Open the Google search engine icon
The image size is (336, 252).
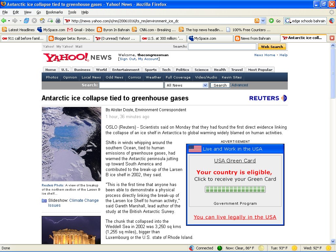(x=288, y=21)
